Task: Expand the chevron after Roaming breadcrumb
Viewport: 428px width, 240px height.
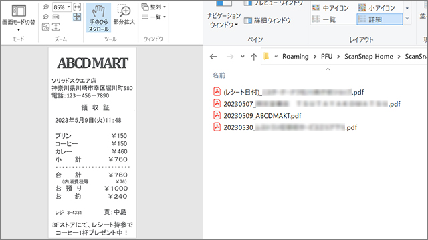Action: (315, 57)
